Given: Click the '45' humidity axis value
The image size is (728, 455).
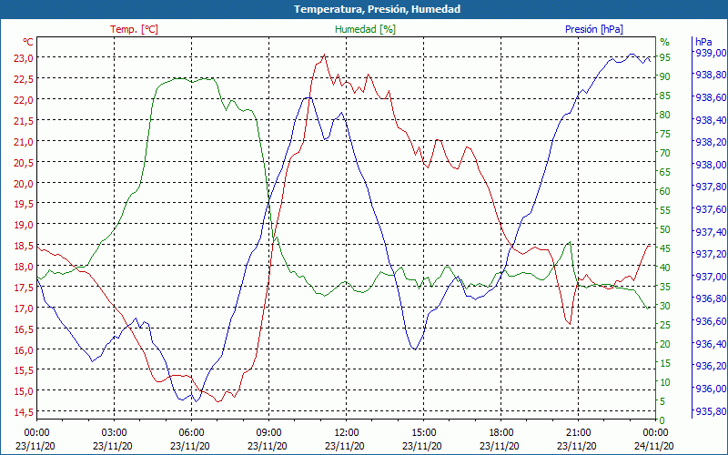Looking at the screenshot, I should tap(665, 248).
